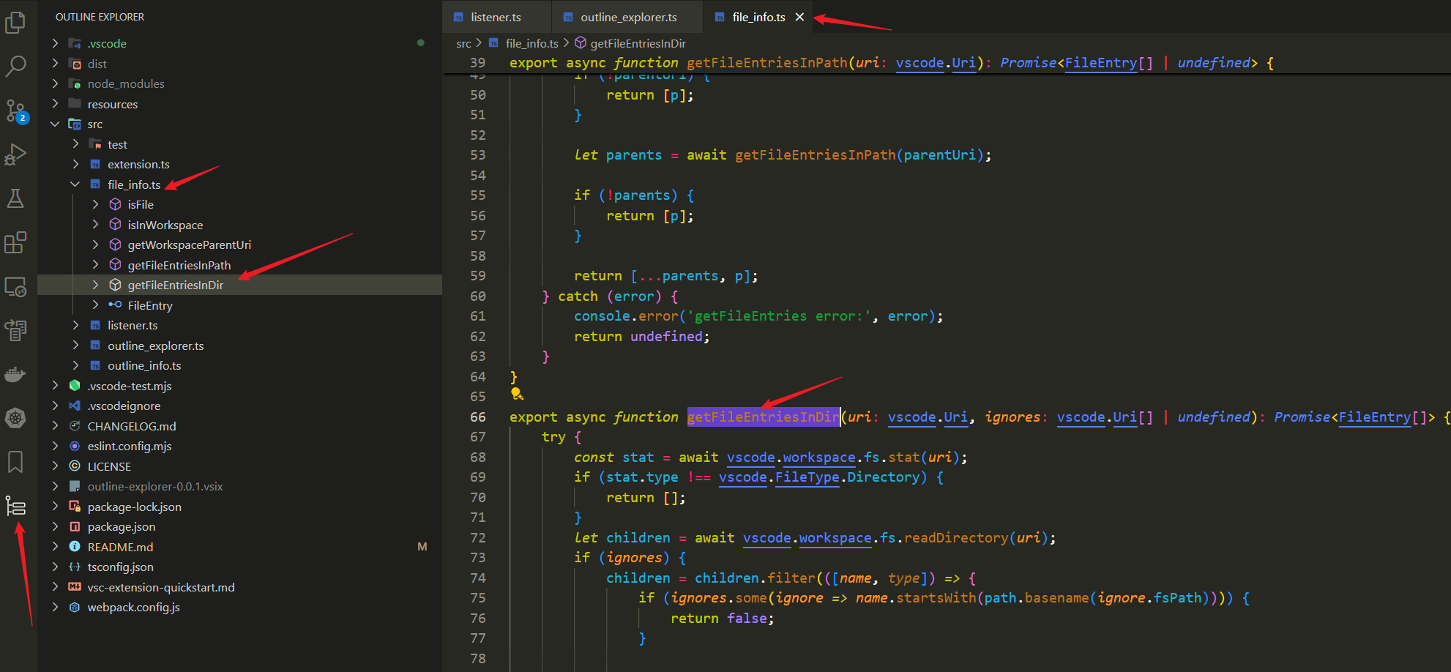Expand the node_modules folder
The image size is (1451, 672).
pyautogui.click(x=55, y=83)
